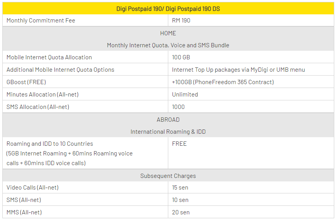Select the Monthly Internet Quota bundle subheading
335x219 pixels.
pos(168,45)
